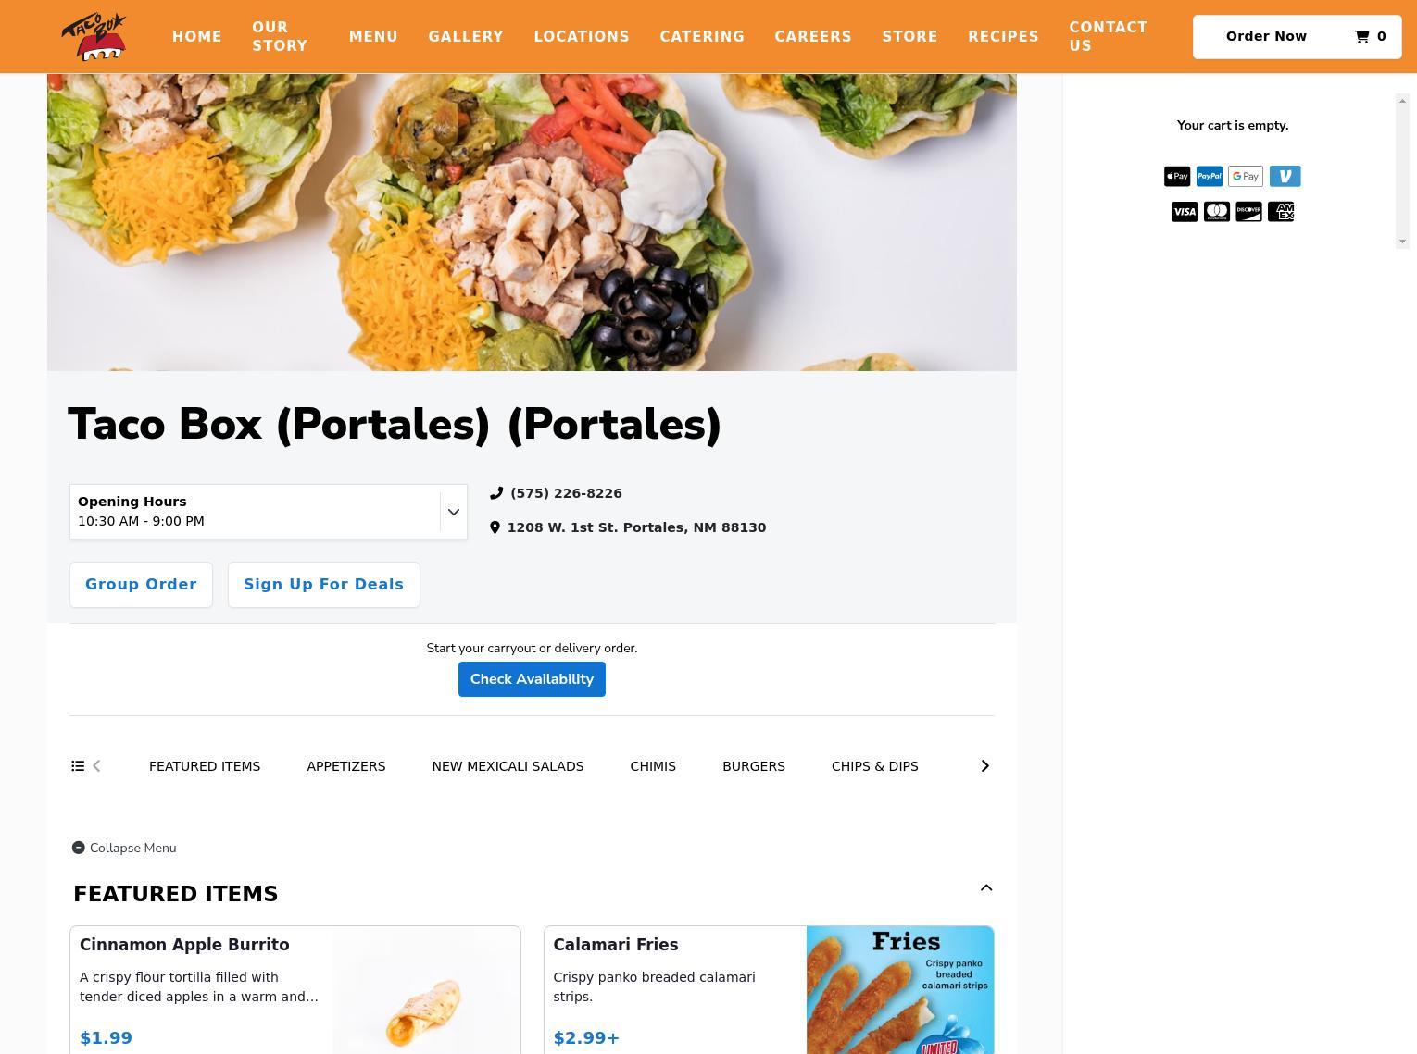Click the Apple Pay icon
This screenshot has height=1054, width=1417.
[1177, 177]
